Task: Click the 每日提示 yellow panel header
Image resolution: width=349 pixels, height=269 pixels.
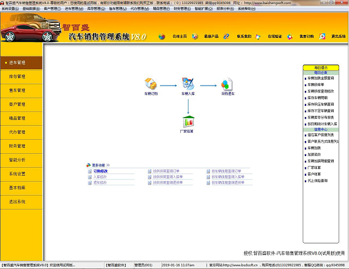Action: pyautogui.click(x=320, y=68)
